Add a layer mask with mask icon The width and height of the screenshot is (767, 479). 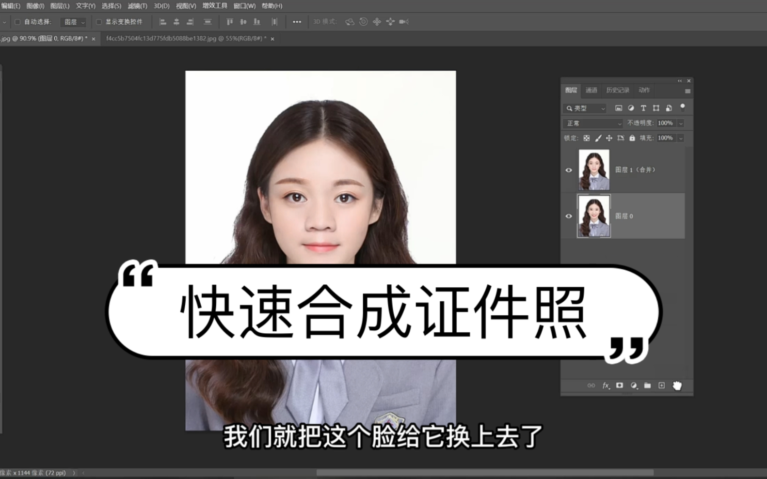[620, 386]
